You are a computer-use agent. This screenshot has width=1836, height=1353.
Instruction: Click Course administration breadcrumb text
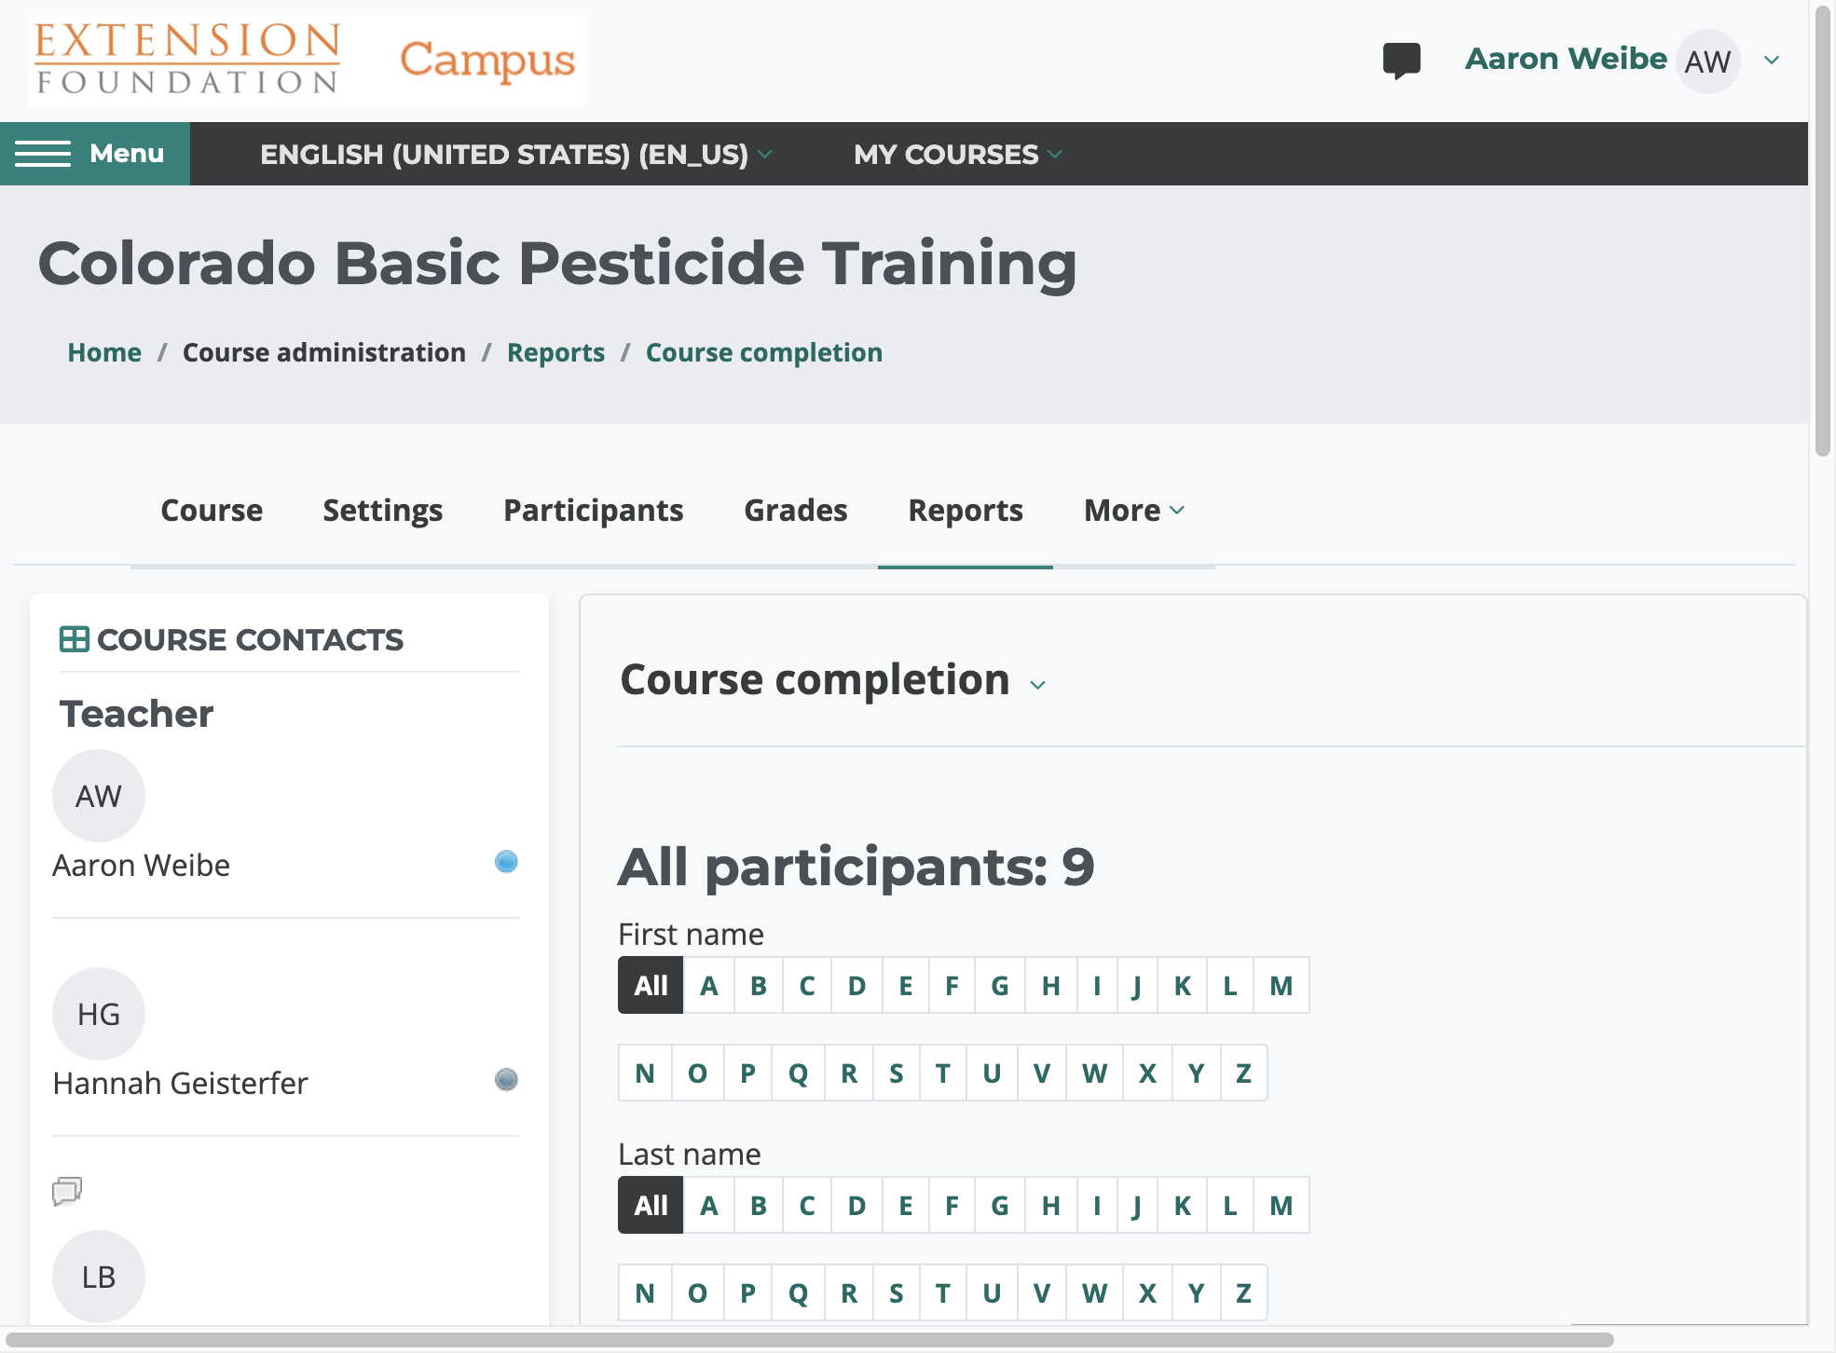[324, 352]
